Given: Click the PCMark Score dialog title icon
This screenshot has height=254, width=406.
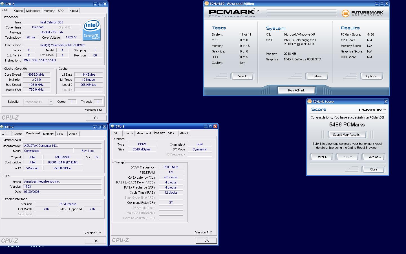Looking at the screenshot, I should 310,102.
